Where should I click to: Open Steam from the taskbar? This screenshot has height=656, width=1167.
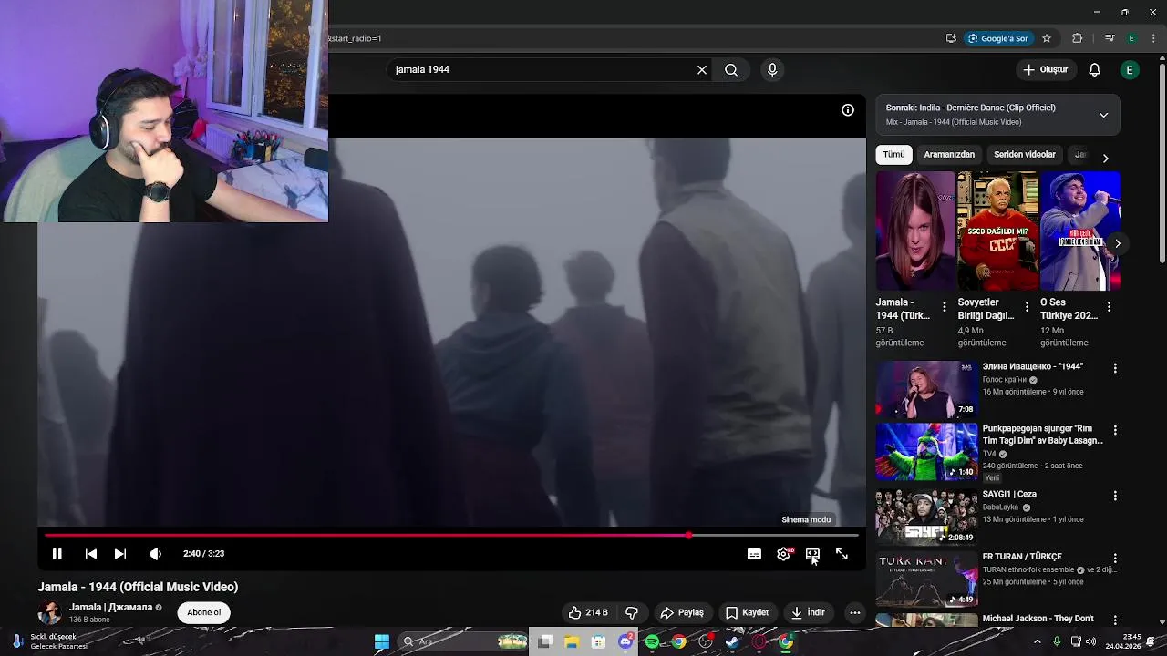click(732, 641)
